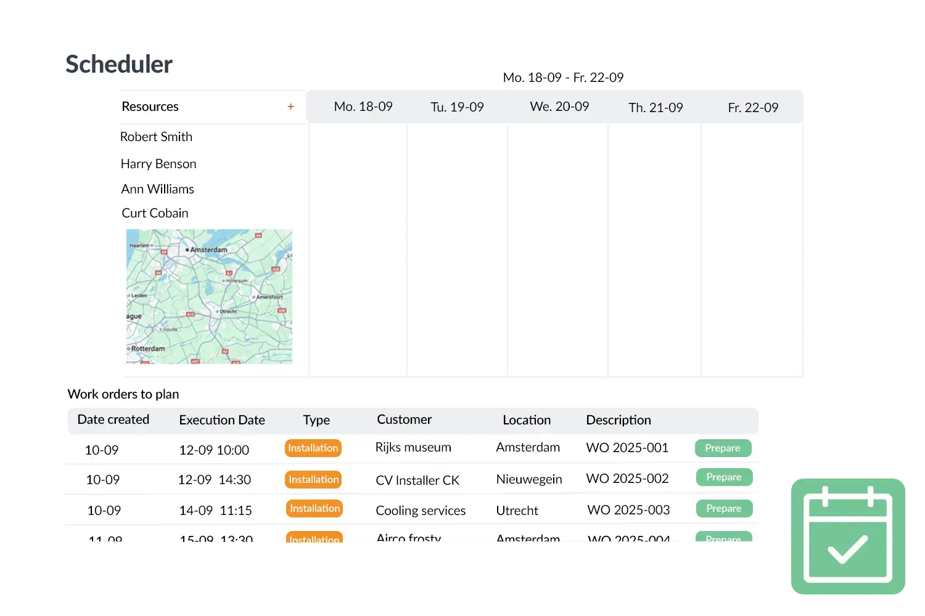The image size is (925, 616).
Task: Select resource Robert Smith
Action: [156, 137]
